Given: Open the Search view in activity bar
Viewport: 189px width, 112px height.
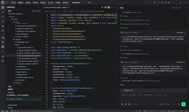Looking at the screenshot, I should [x=3, y=12].
